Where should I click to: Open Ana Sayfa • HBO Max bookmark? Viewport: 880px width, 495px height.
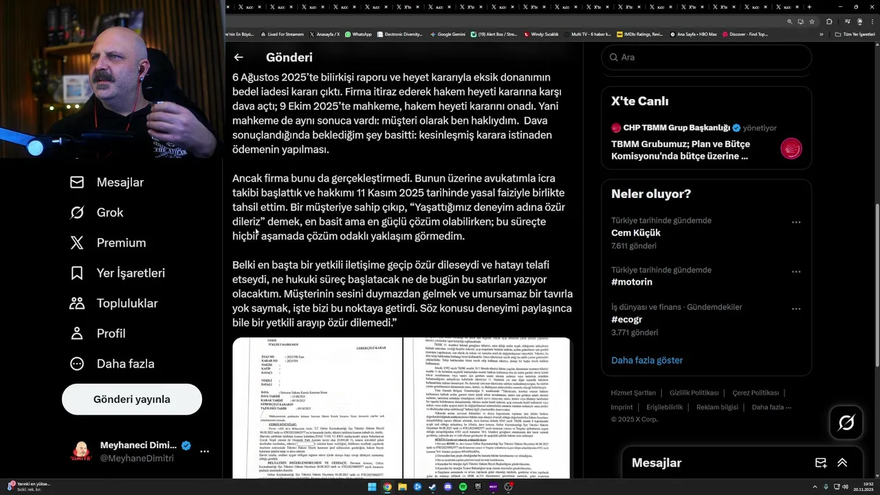[x=693, y=34]
